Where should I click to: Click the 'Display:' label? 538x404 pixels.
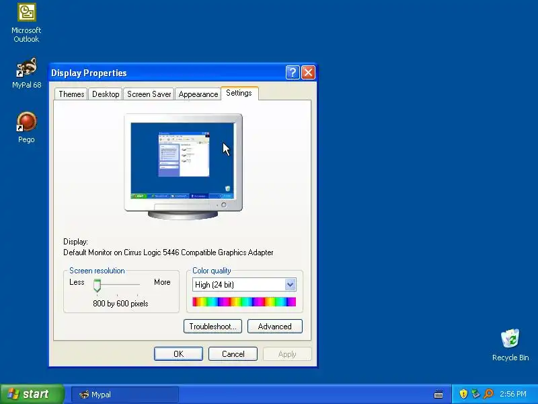[x=75, y=242]
